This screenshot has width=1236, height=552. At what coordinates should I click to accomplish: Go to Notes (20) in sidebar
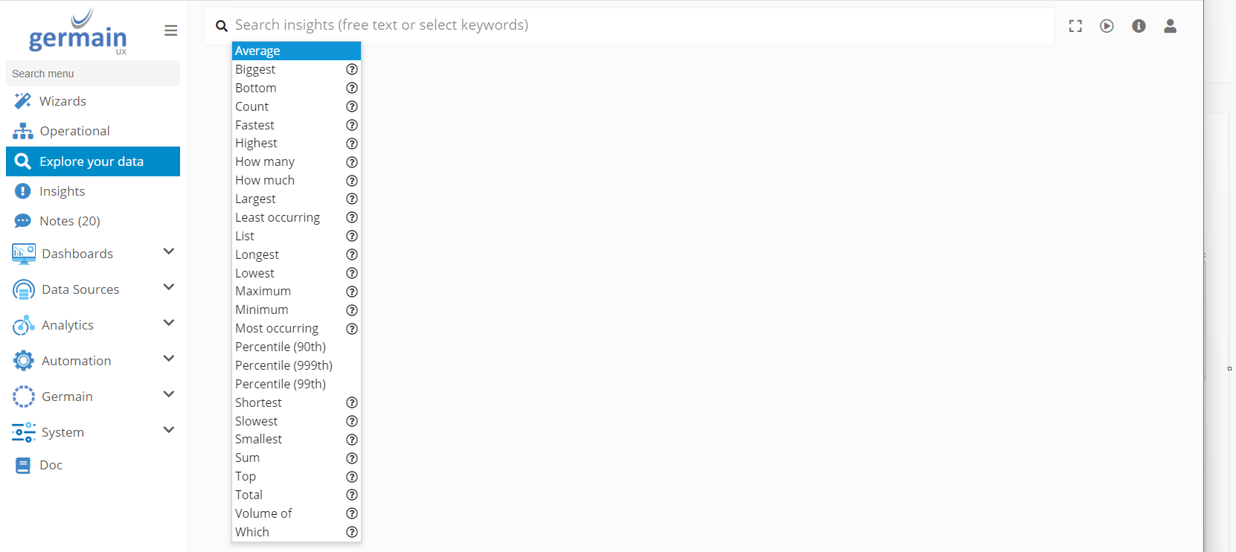pos(69,221)
